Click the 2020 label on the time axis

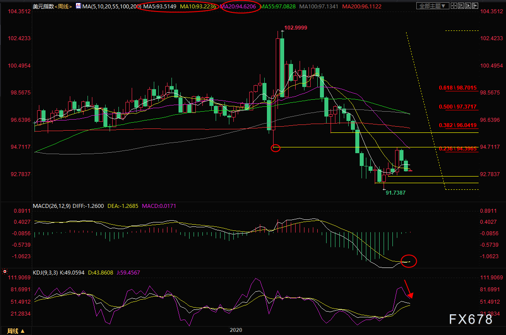[236, 330]
